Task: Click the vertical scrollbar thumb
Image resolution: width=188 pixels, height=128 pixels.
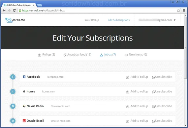Action: [185, 48]
